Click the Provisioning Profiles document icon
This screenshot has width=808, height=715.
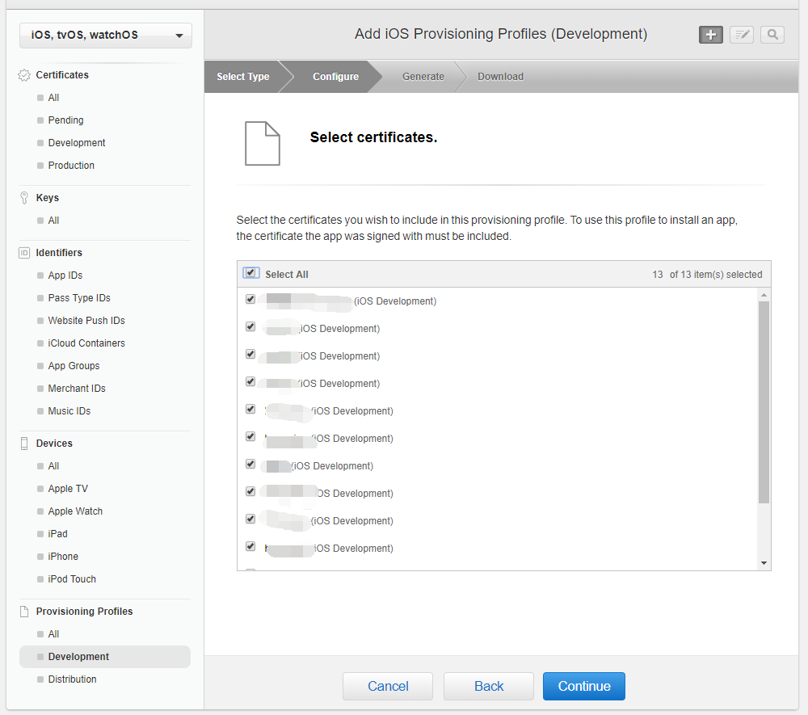pyautogui.click(x=24, y=612)
